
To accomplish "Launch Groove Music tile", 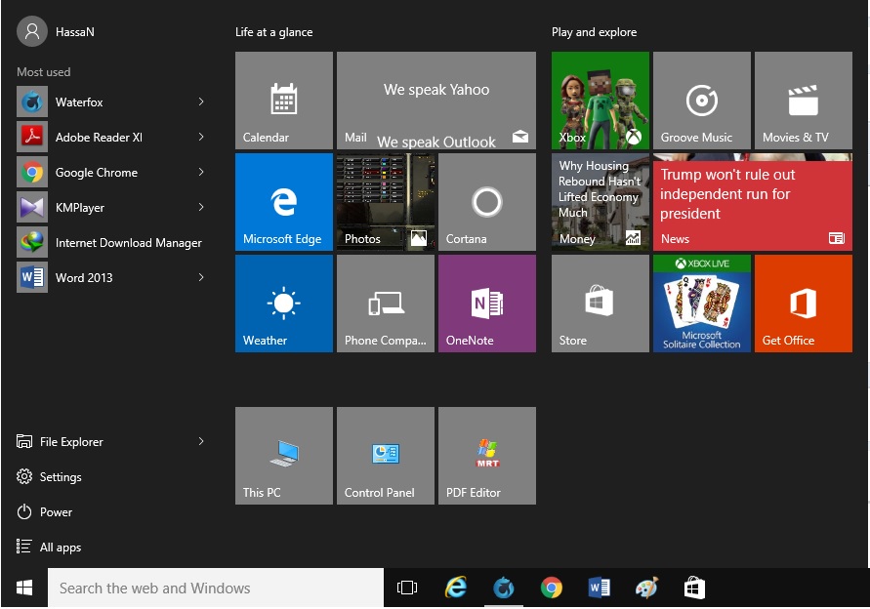I will coord(701,101).
